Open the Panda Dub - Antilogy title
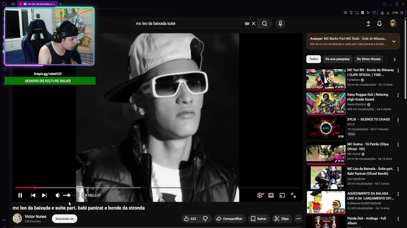 click(367, 221)
